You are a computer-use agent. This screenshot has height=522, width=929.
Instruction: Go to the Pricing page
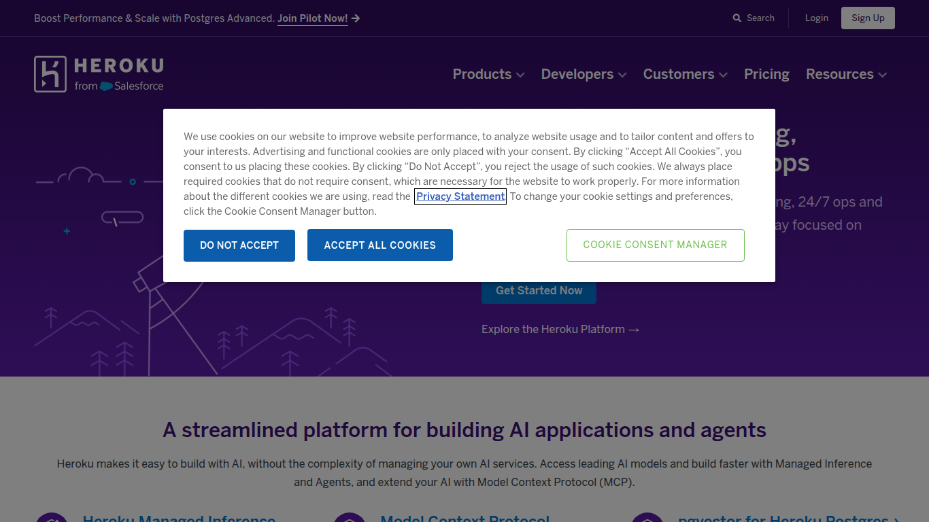[x=766, y=74]
